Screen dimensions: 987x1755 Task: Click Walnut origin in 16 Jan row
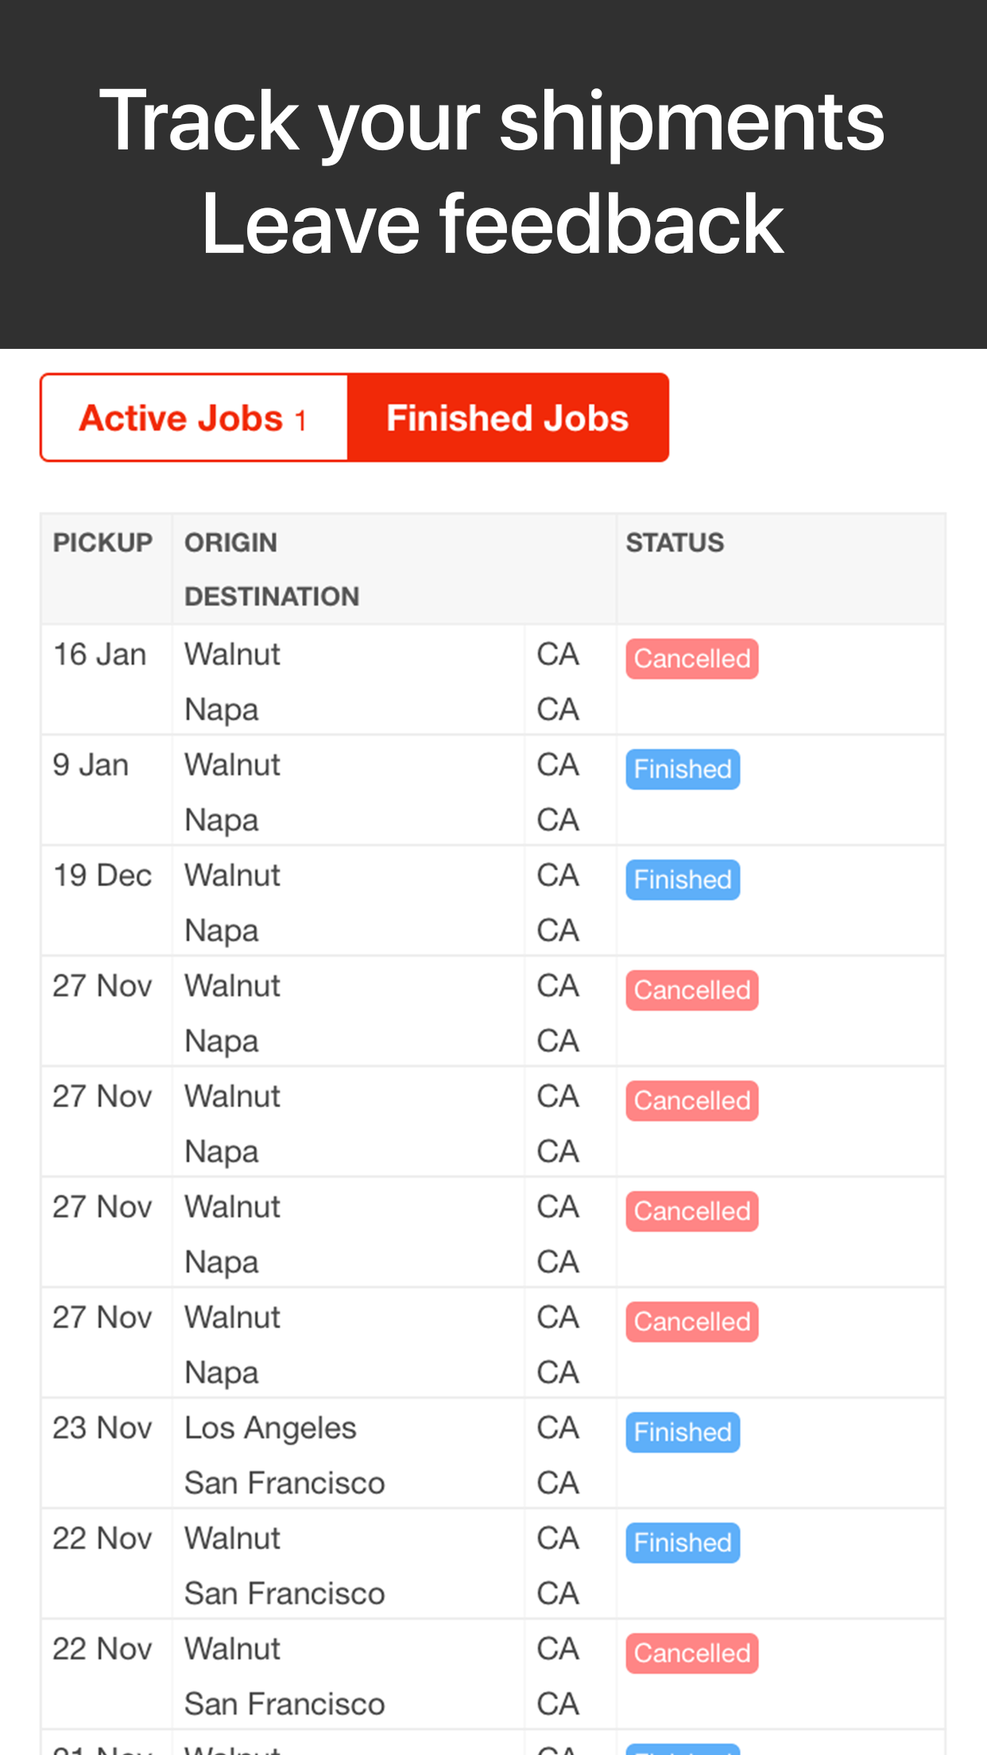tap(232, 655)
